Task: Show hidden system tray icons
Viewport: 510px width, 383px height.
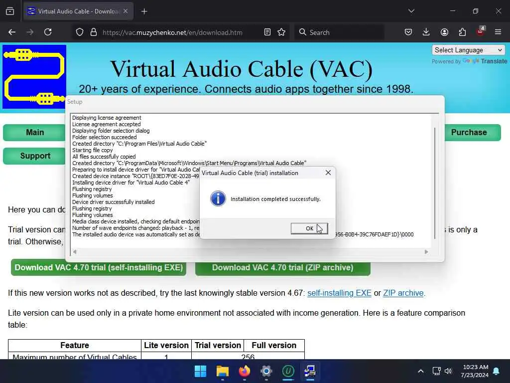Action: click(420, 371)
